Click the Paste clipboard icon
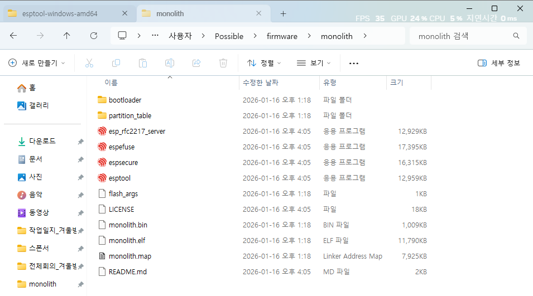Screen dimensions: 533x296 click(143, 63)
